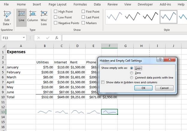
Task: Select cell with $532.00 total
Action: 45,97
